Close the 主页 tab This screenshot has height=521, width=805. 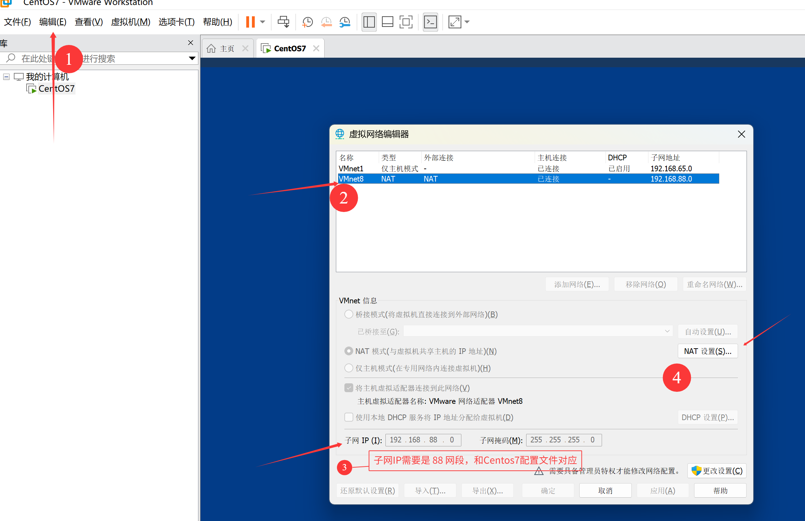[x=245, y=48]
